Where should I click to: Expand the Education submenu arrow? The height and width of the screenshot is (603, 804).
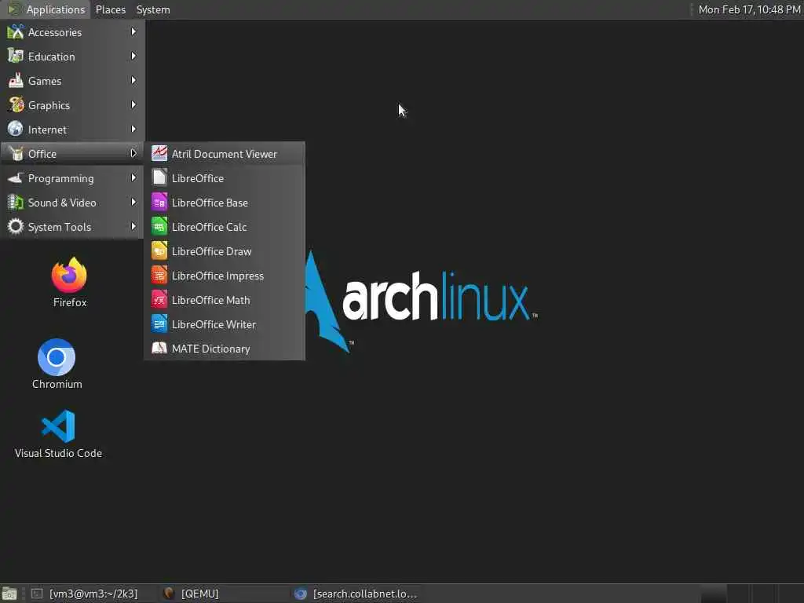tap(133, 56)
